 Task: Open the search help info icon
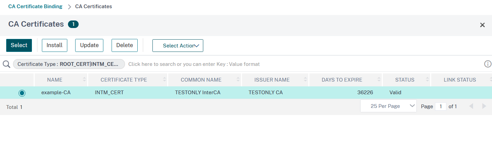coord(488,64)
